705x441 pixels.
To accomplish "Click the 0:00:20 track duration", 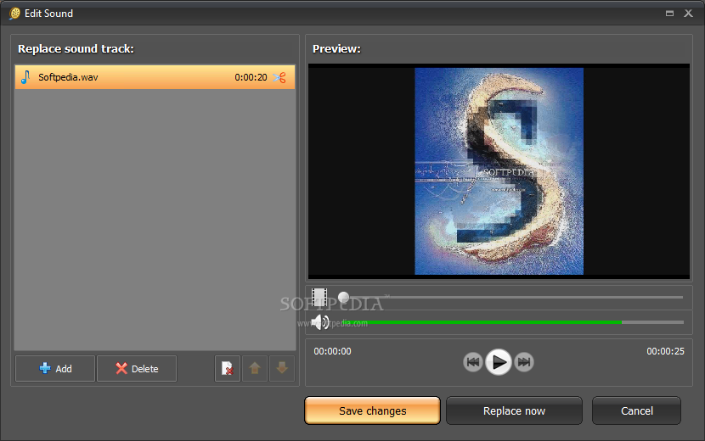I will point(251,77).
